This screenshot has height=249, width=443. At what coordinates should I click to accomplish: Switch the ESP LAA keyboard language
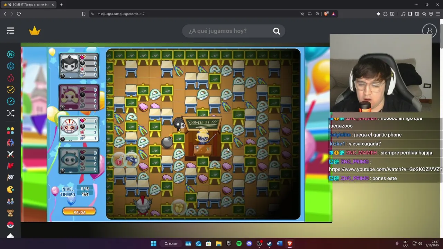(406, 243)
